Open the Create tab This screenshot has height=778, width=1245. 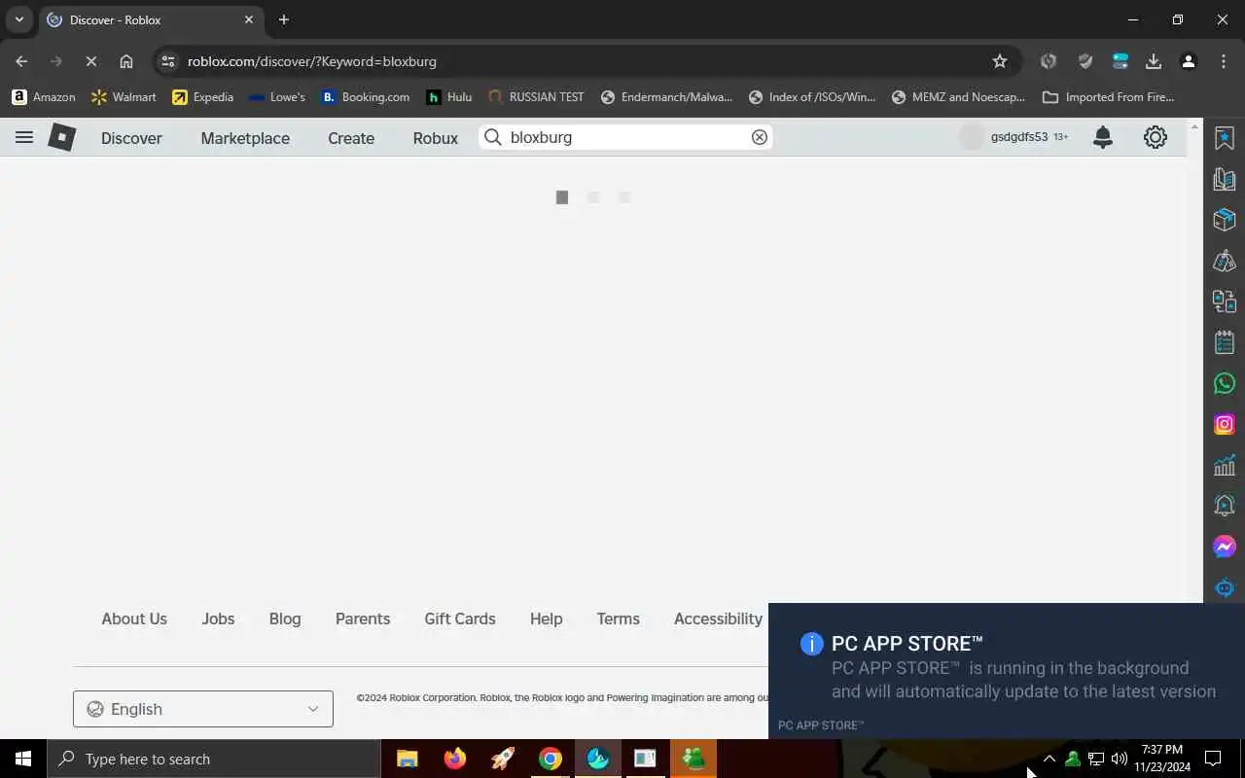(351, 138)
